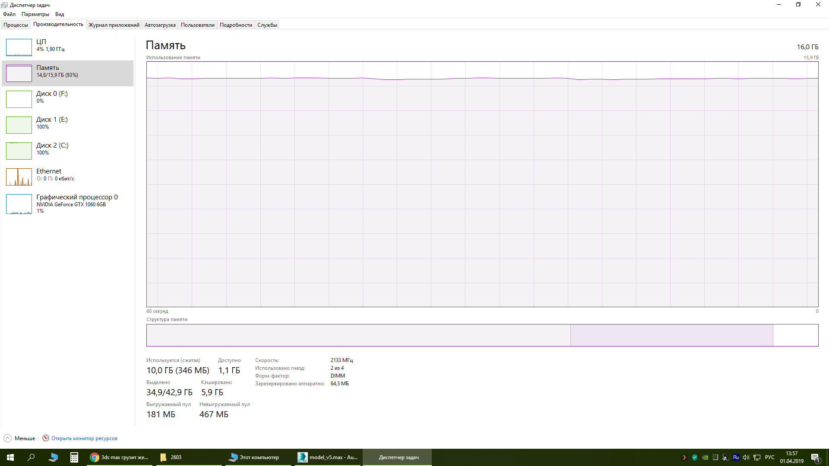The width and height of the screenshot is (829, 466).
Task: Switch to the Службы tab
Action: click(x=267, y=25)
